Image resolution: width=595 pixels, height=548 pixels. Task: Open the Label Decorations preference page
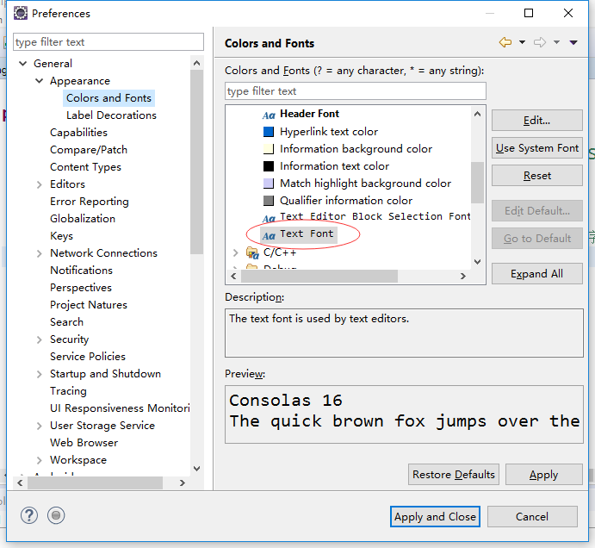[111, 115]
